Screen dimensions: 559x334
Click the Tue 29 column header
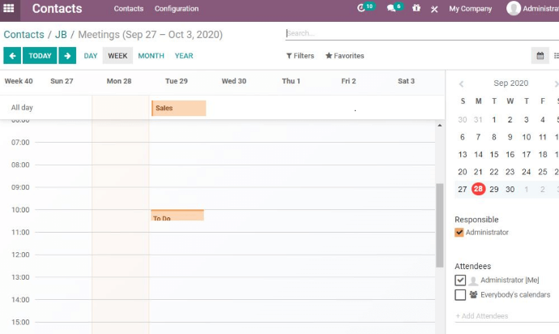[177, 81]
